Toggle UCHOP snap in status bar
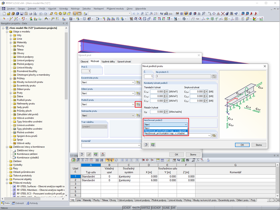This screenshot has height=210, width=280. tap(127, 208)
